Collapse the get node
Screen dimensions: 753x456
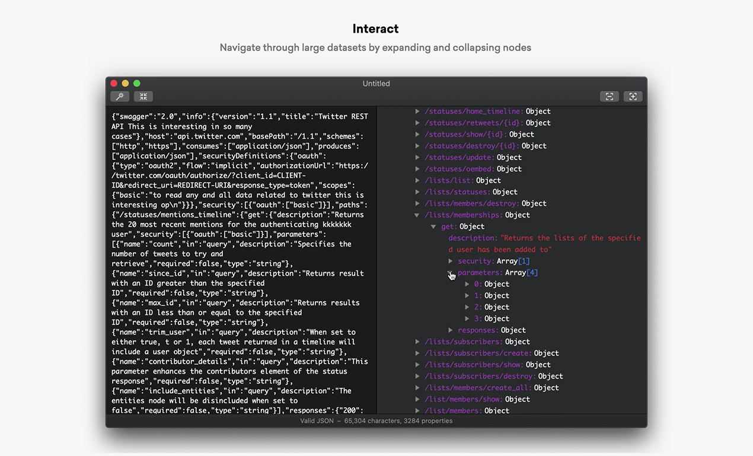(x=434, y=226)
